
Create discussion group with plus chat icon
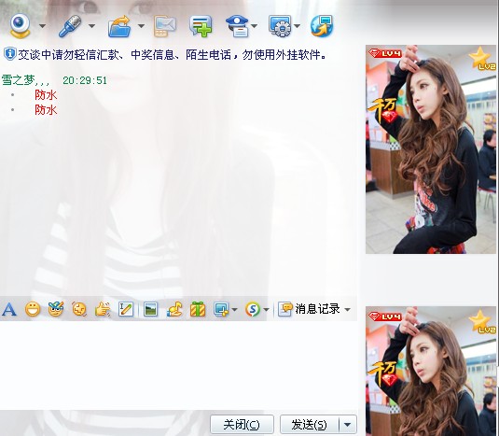(x=201, y=26)
